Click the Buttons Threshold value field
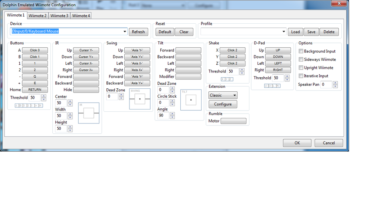The width and height of the screenshot is (380, 213). click(x=35, y=98)
